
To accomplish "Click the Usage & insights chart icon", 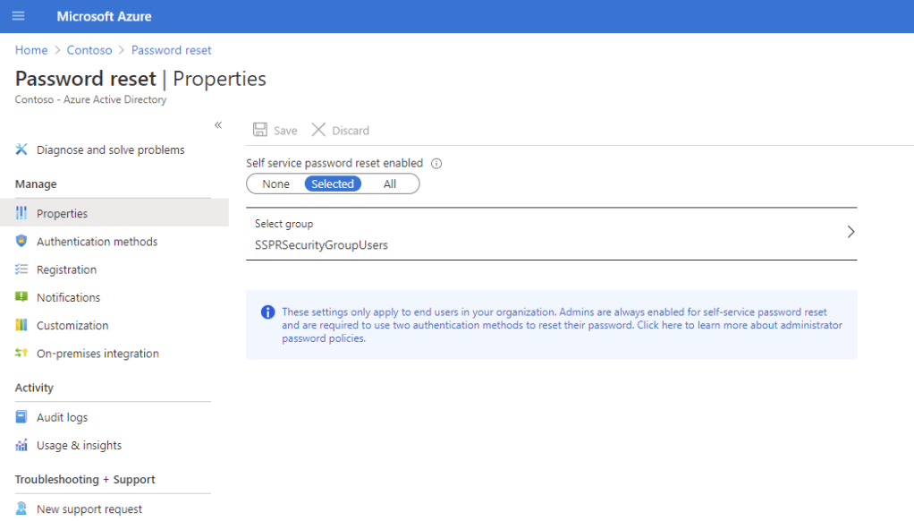I will pyautogui.click(x=21, y=445).
